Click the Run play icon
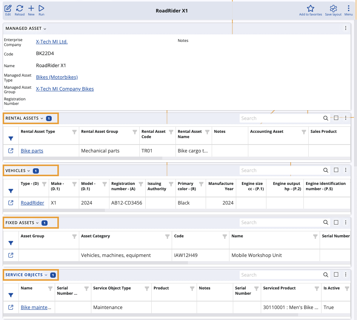Screen dimensions: 357x320 (42, 10)
